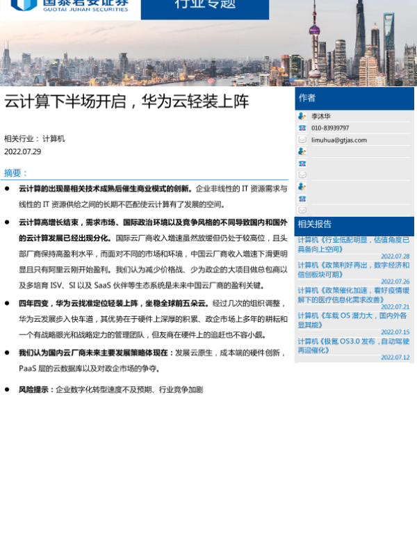Click the second author's blank person icon
Screen dimensions: 417x556
[302, 152]
